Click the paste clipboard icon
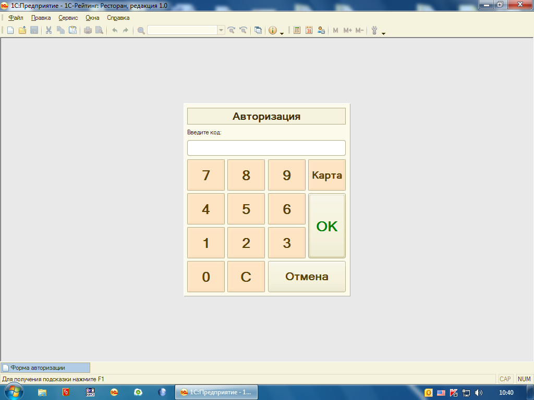The height and width of the screenshot is (400, 534). click(72, 30)
